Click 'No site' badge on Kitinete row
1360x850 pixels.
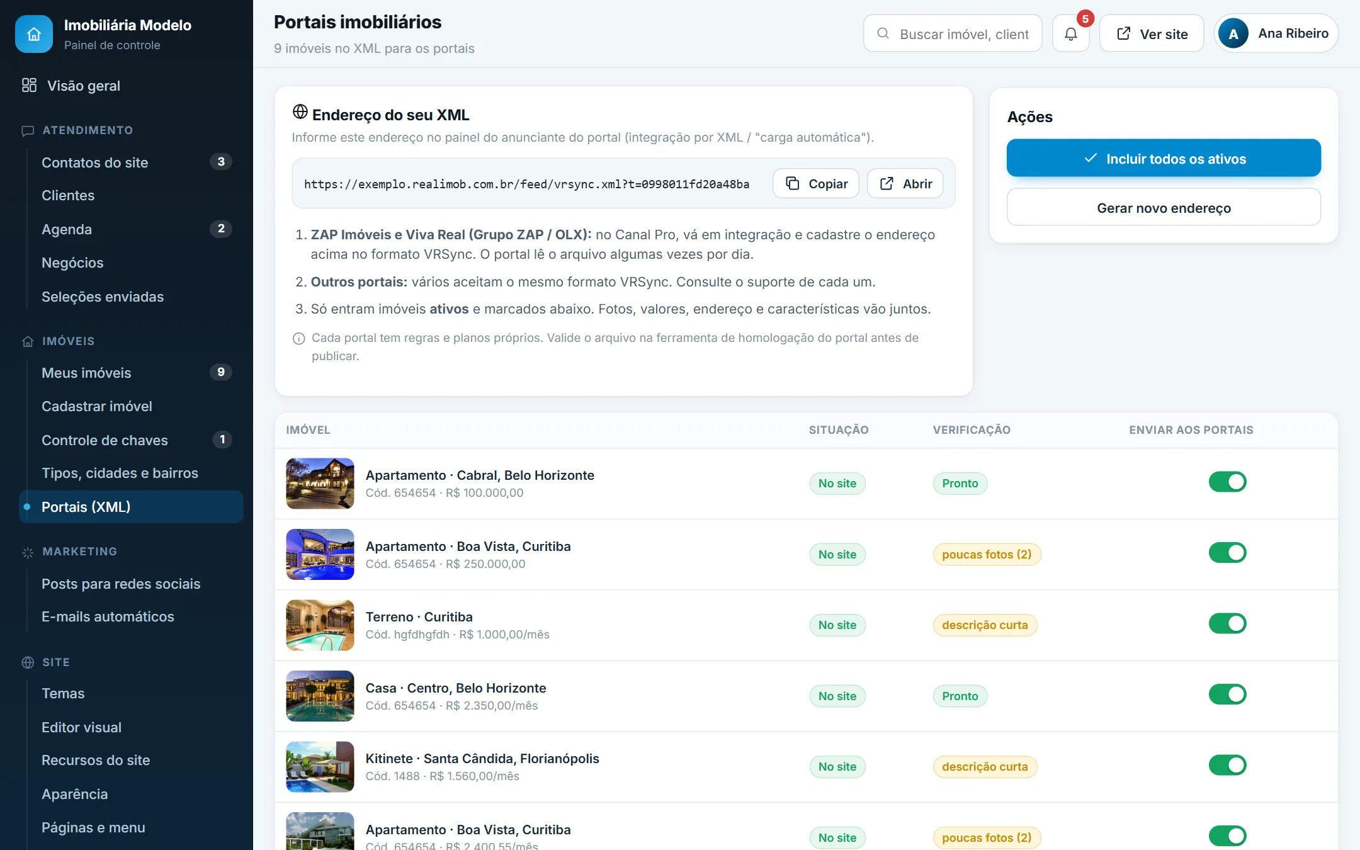pos(837,767)
